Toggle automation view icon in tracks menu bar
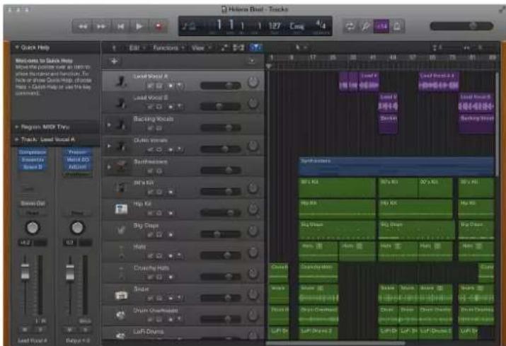This screenshot has height=346, width=506. pos(224,48)
